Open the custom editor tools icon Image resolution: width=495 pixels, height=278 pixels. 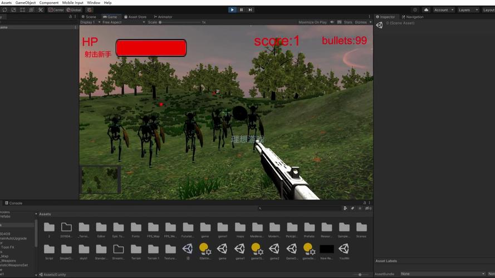coord(41,10)
